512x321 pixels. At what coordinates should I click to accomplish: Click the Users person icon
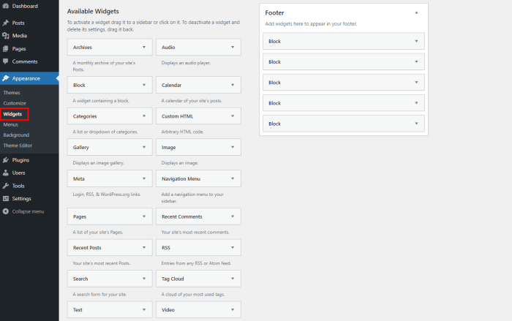pyautogui.click(x=6, y=173)
